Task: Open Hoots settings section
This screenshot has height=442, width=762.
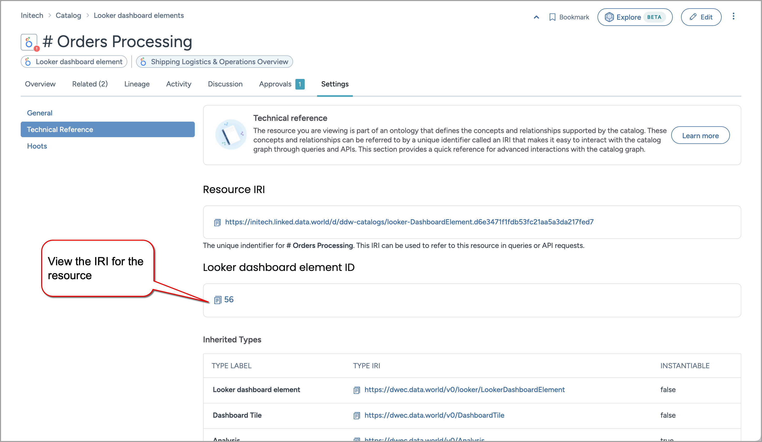Action: click(37, 146)
